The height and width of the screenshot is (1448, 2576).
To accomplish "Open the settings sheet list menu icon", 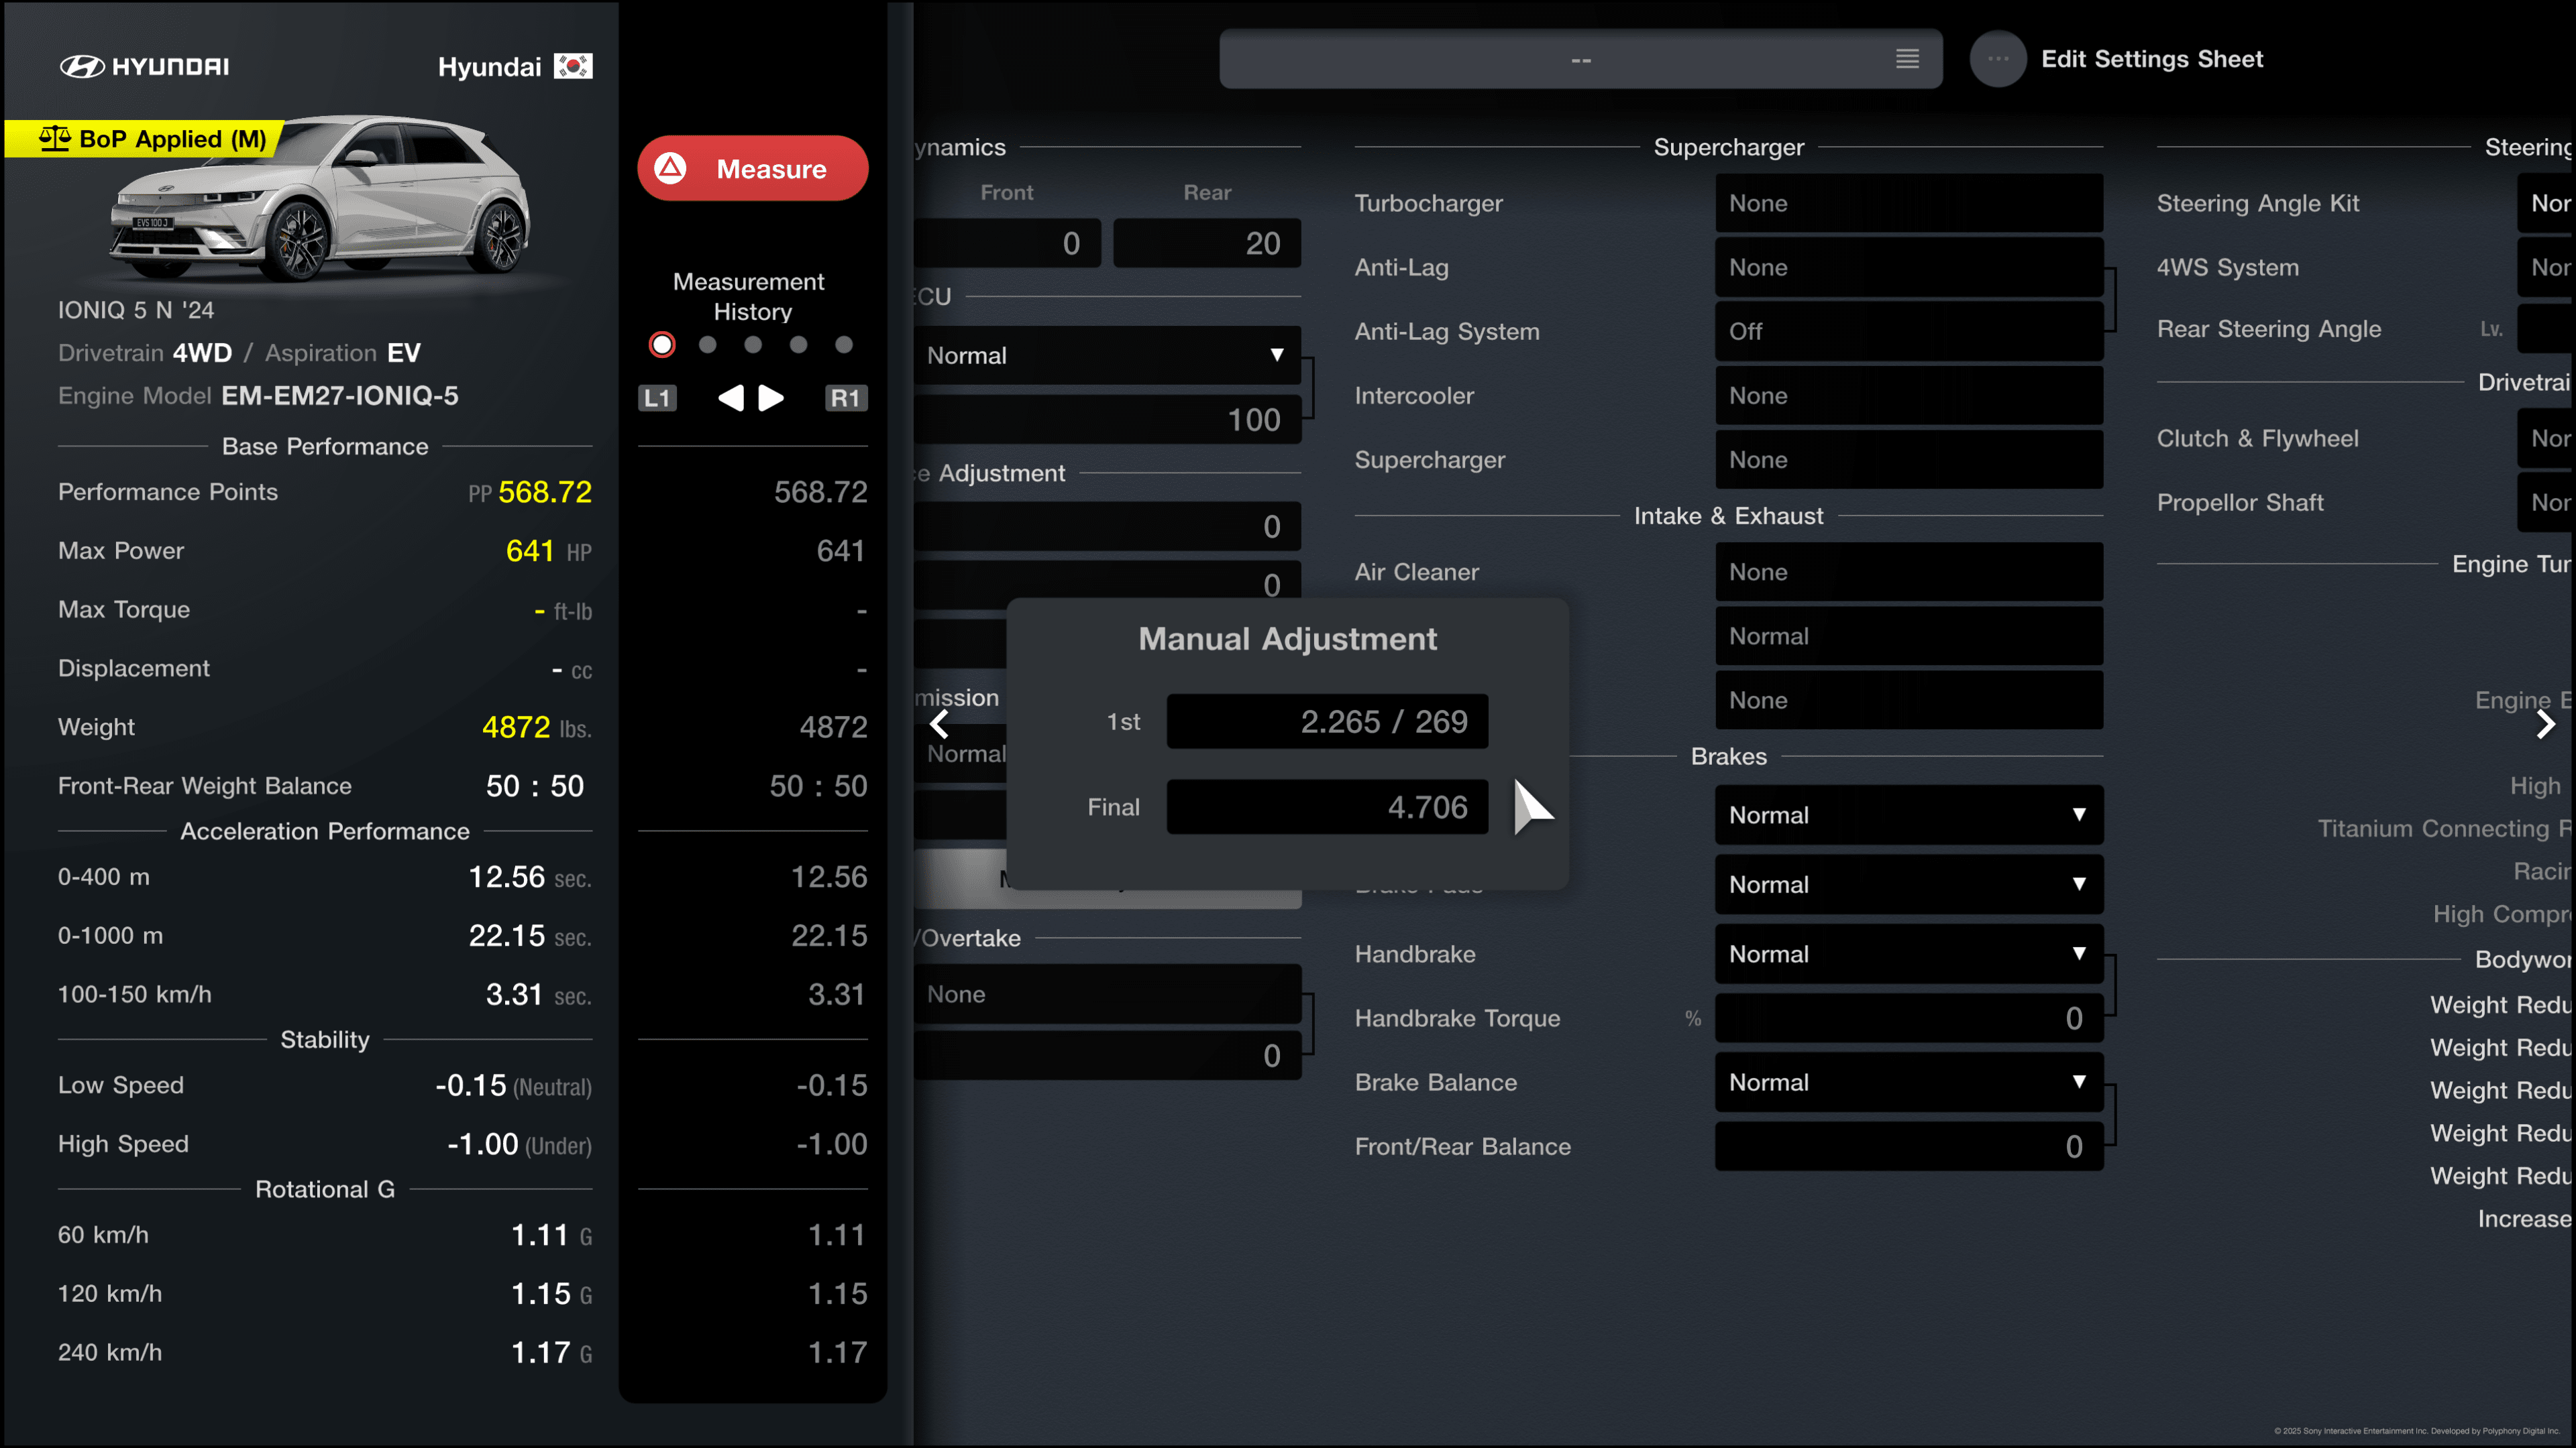I will pos(1907,59).
